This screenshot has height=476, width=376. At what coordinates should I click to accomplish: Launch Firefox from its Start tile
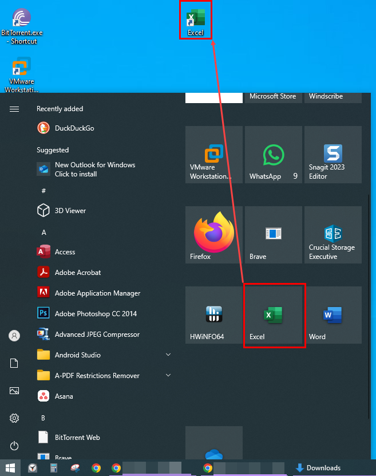point(214,235)
